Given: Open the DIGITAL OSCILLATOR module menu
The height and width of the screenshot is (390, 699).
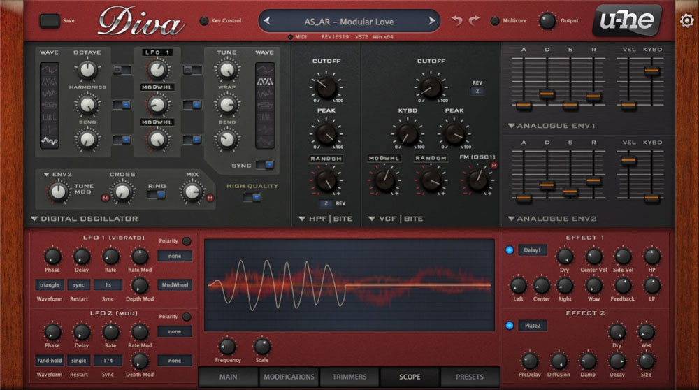Looking at the screenshot, I should [85, 219].
